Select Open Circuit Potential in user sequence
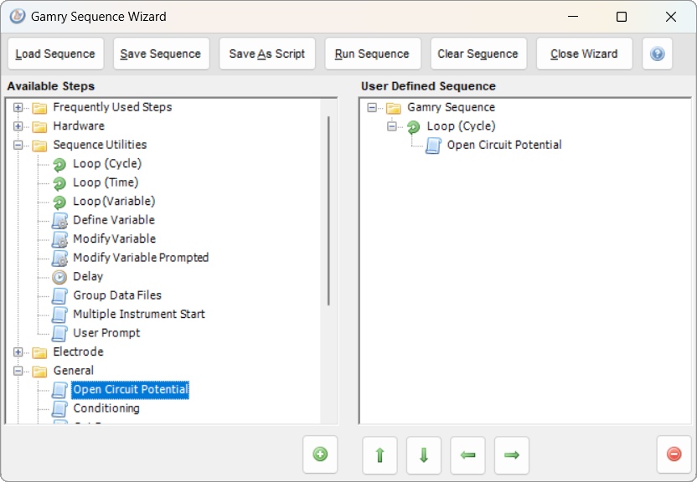This screenshot has width=697, height=482. (x=504, y=145)
